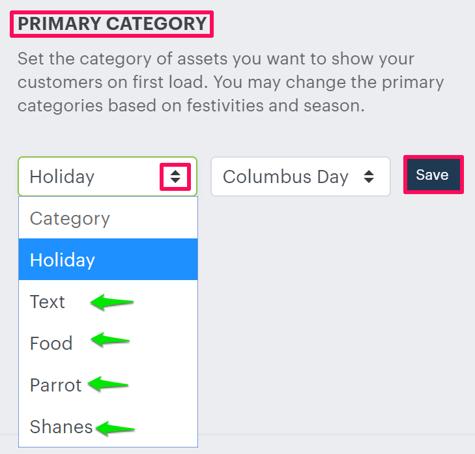Screen dimensions: 475x454
Task: Click the PRIMARY CATEGORY heading
Action: click(112, 24)
